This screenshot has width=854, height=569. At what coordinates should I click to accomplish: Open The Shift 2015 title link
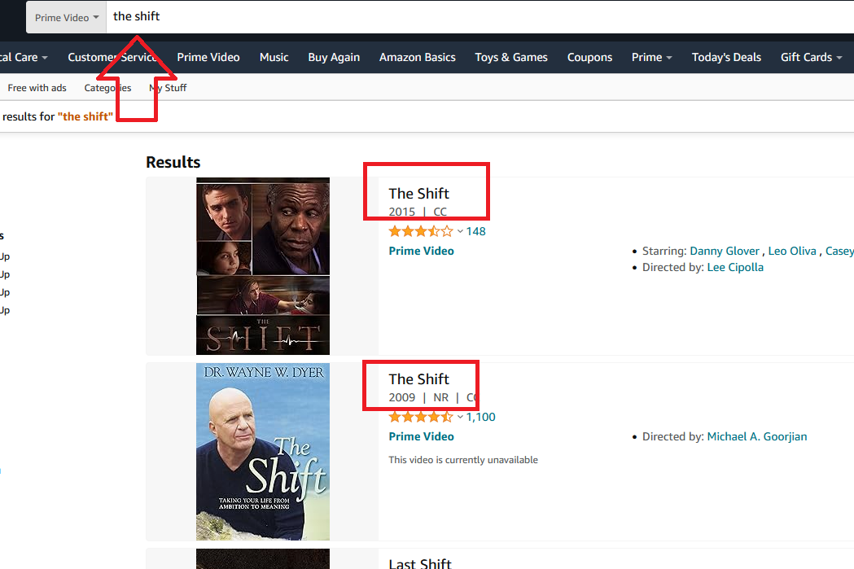(x=418, y=194)
